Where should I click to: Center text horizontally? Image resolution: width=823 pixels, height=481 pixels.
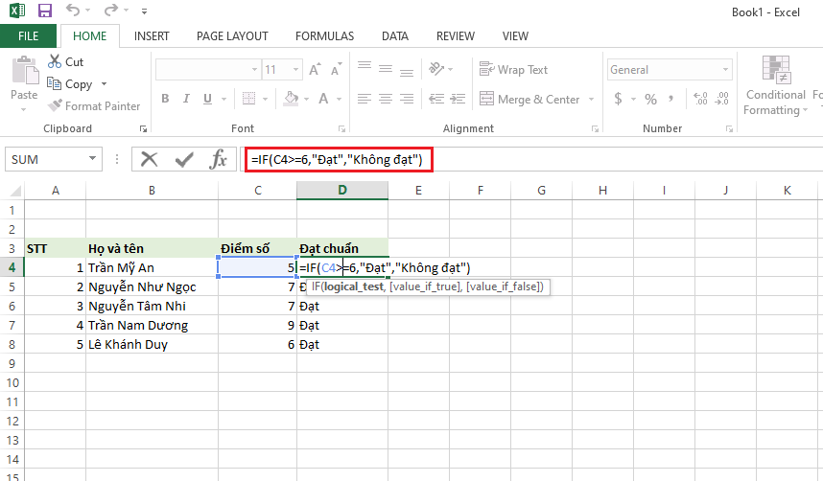pyautogui.click(x=386, y=99)
